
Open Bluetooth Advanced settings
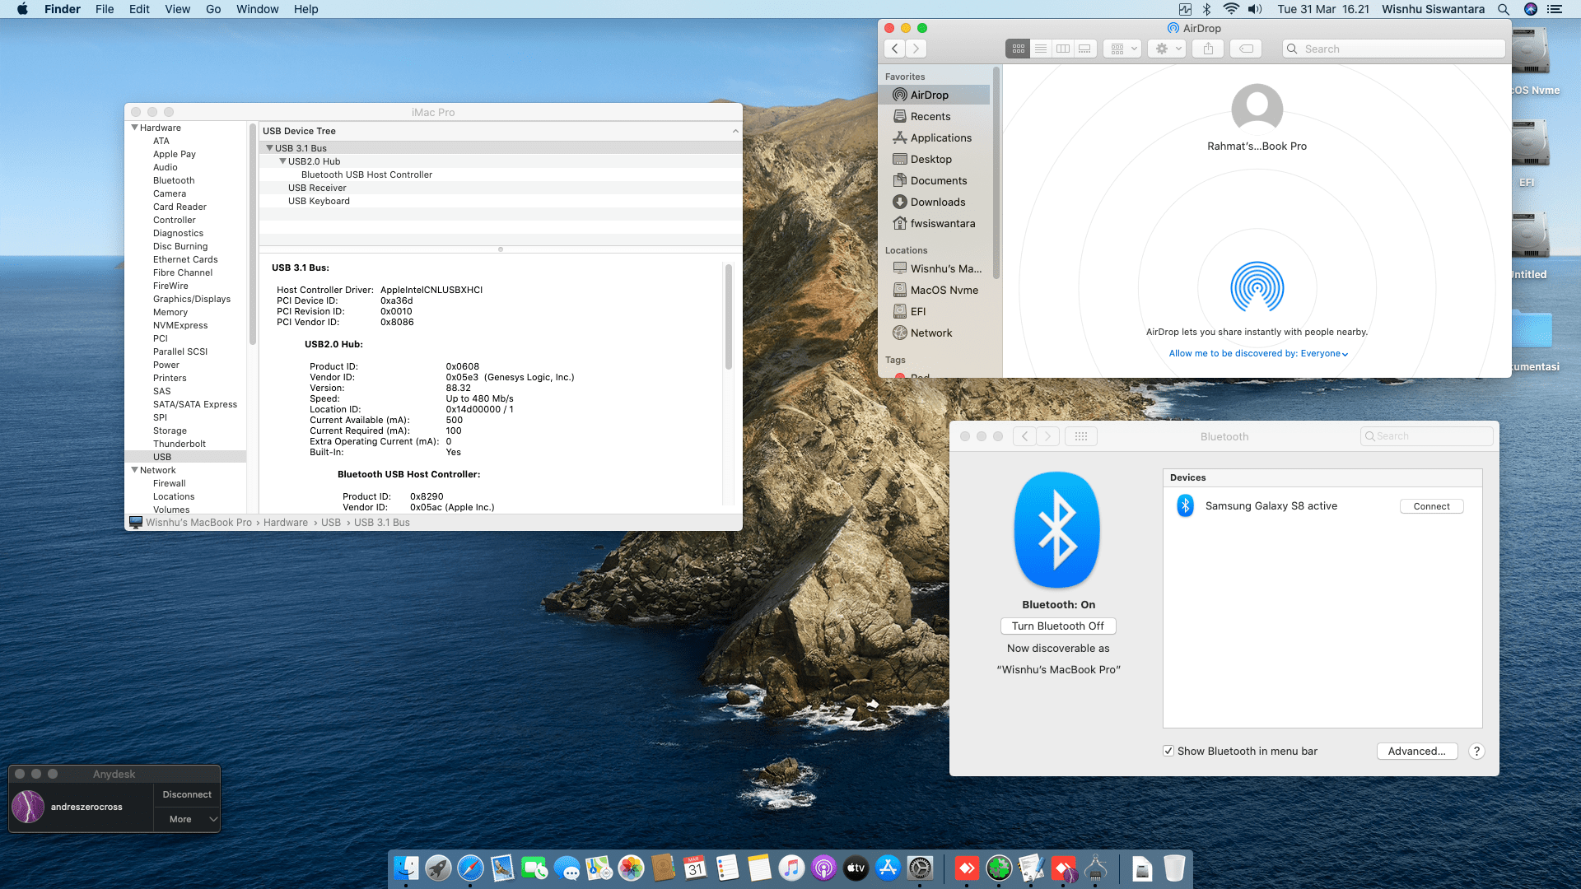click(x=1417, y=751)
